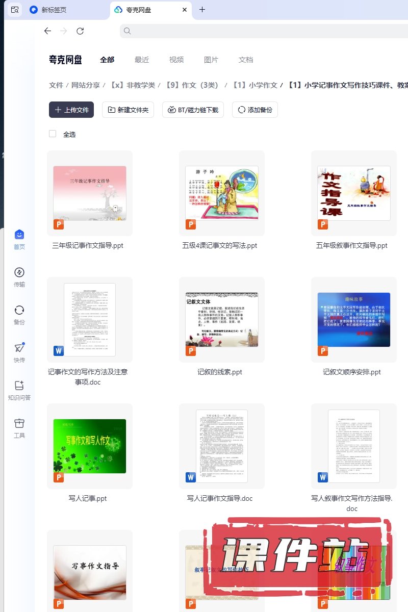
Task: Open a new browser tab with plus
Action: [202, 10]
